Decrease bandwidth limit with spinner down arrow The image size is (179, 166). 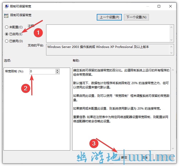click(57, 73)
